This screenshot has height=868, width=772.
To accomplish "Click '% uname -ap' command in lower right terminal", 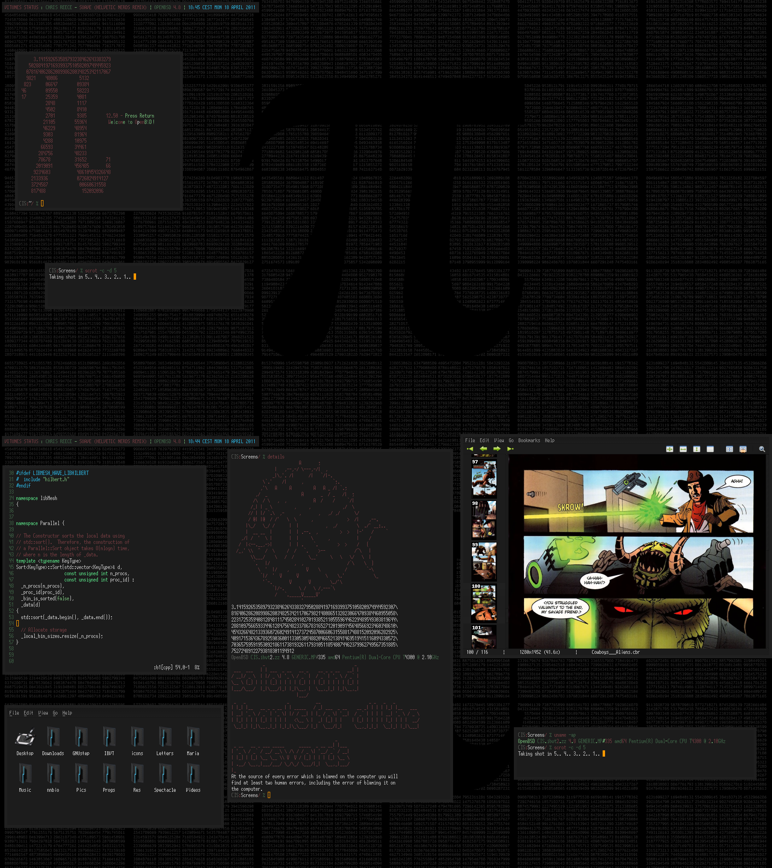I will 562,735.
